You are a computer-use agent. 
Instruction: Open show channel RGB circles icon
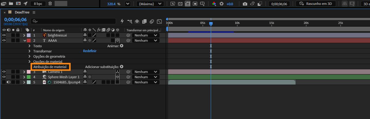pyautogui.click(x=214, y=4)
